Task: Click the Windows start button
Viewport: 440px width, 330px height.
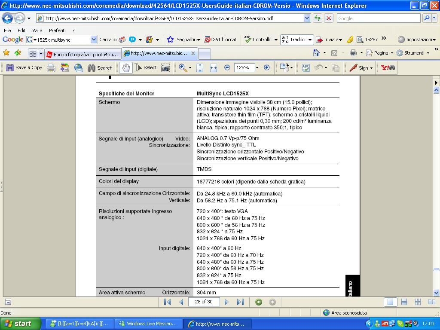Action: 20,324
